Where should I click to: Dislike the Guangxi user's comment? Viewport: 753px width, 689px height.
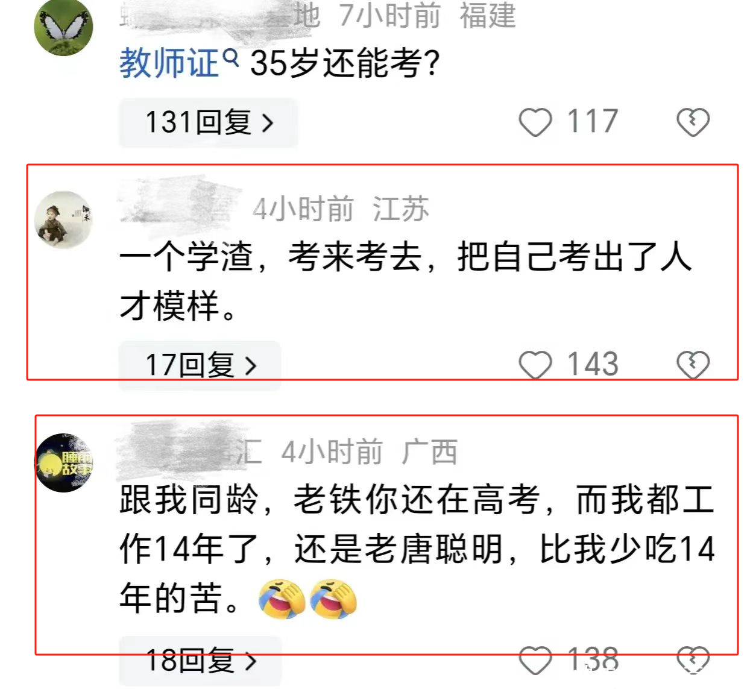click(693, 661)
